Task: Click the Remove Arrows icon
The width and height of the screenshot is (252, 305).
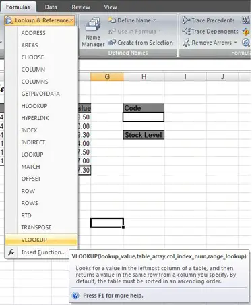Action: [186, 43]
